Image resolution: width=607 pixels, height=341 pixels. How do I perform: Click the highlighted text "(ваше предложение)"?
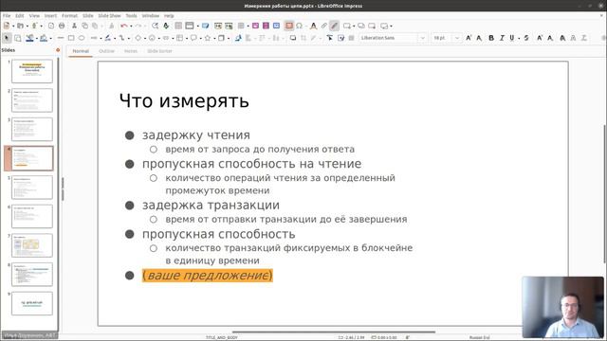coord(208,276)
